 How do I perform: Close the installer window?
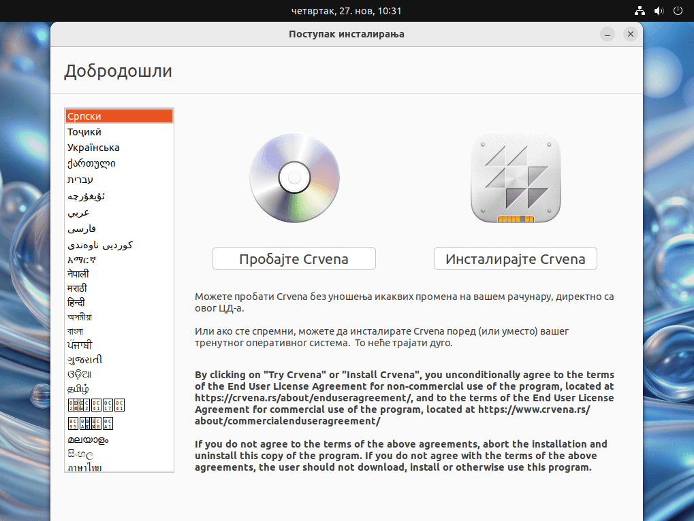coord(630,34)
